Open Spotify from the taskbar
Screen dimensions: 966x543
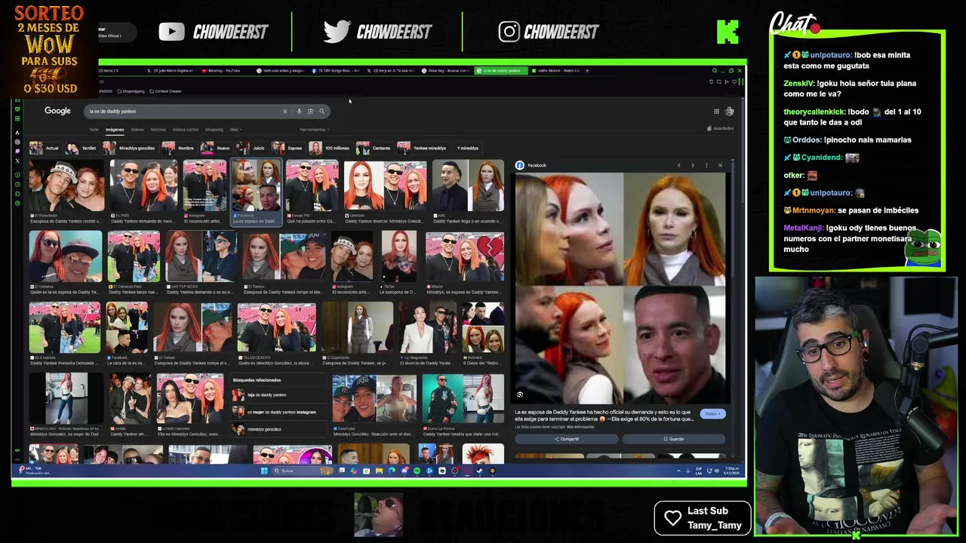(x=417, y=471)
